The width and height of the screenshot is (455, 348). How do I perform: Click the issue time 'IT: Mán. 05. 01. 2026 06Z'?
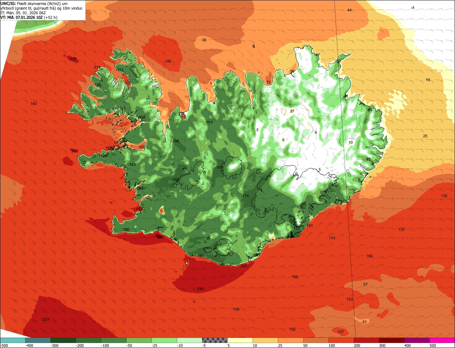[23, 12]
